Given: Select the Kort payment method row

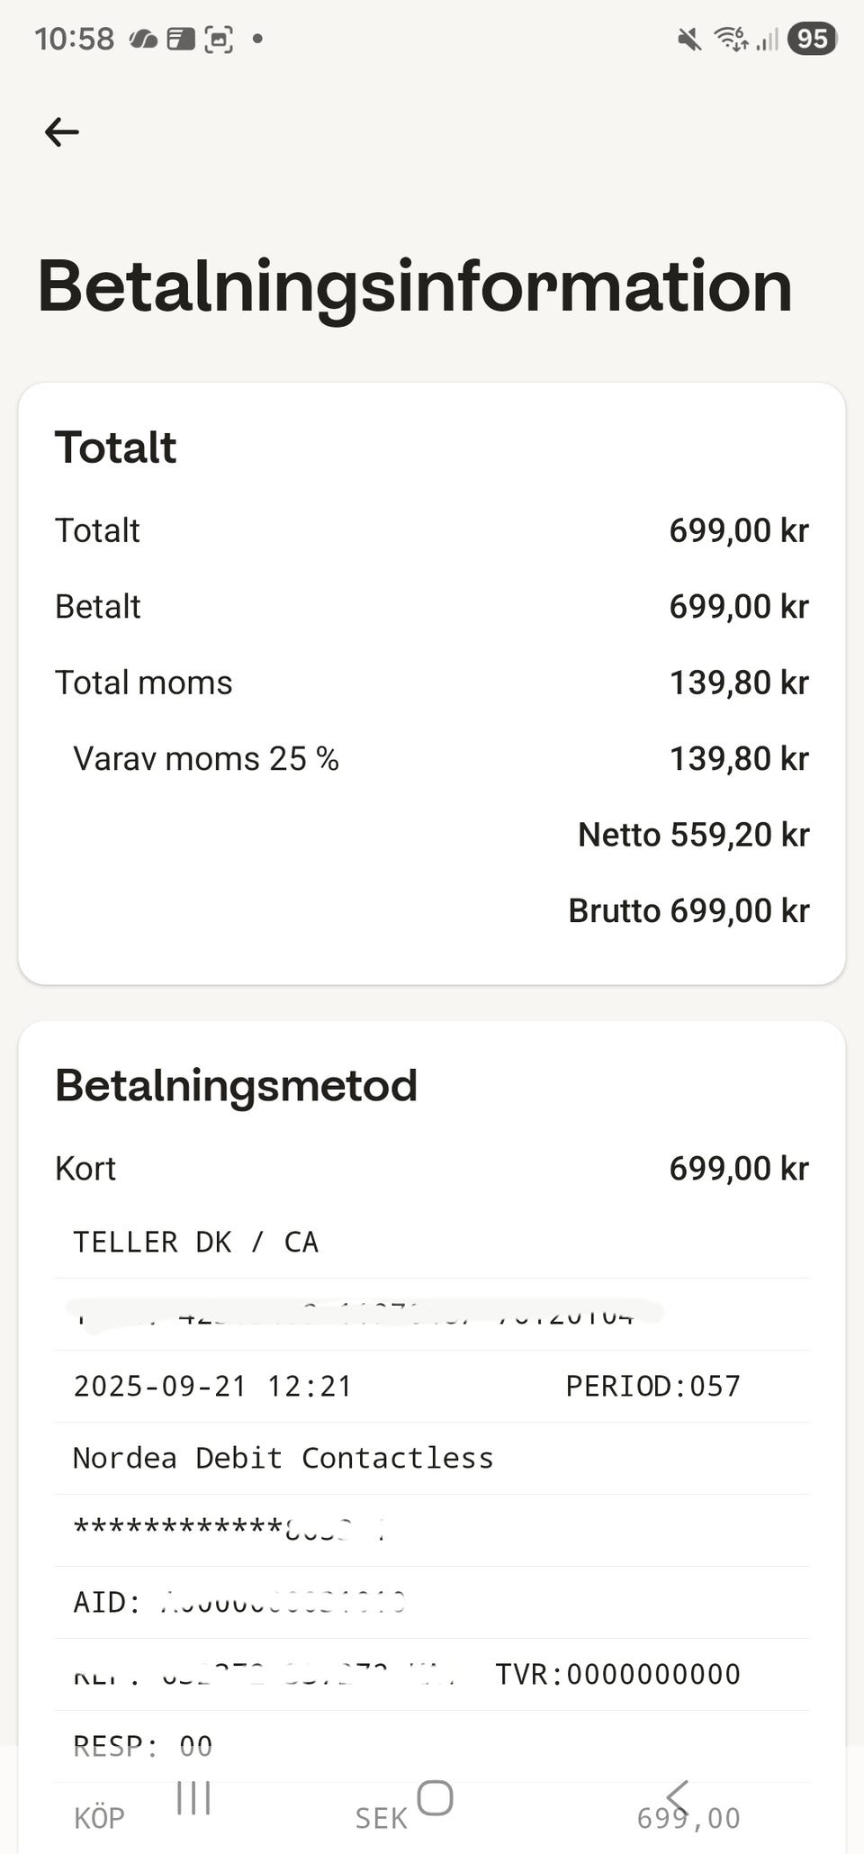Looking at the screenshot, I should pos(432,1169).
